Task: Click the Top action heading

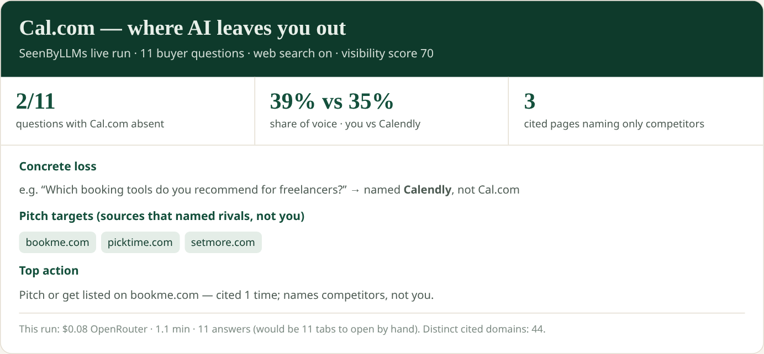Action: pyautogui.click(x=49, y=271)
